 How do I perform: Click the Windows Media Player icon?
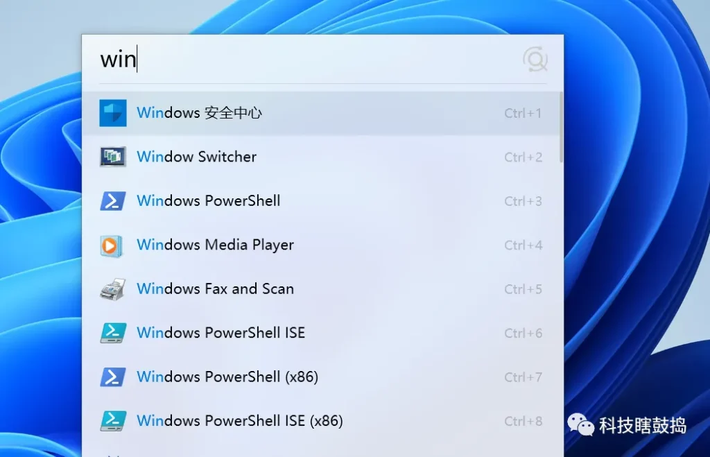point(111,245)
